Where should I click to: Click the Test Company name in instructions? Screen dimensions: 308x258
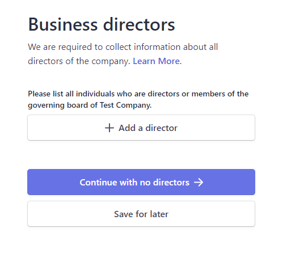125,105
